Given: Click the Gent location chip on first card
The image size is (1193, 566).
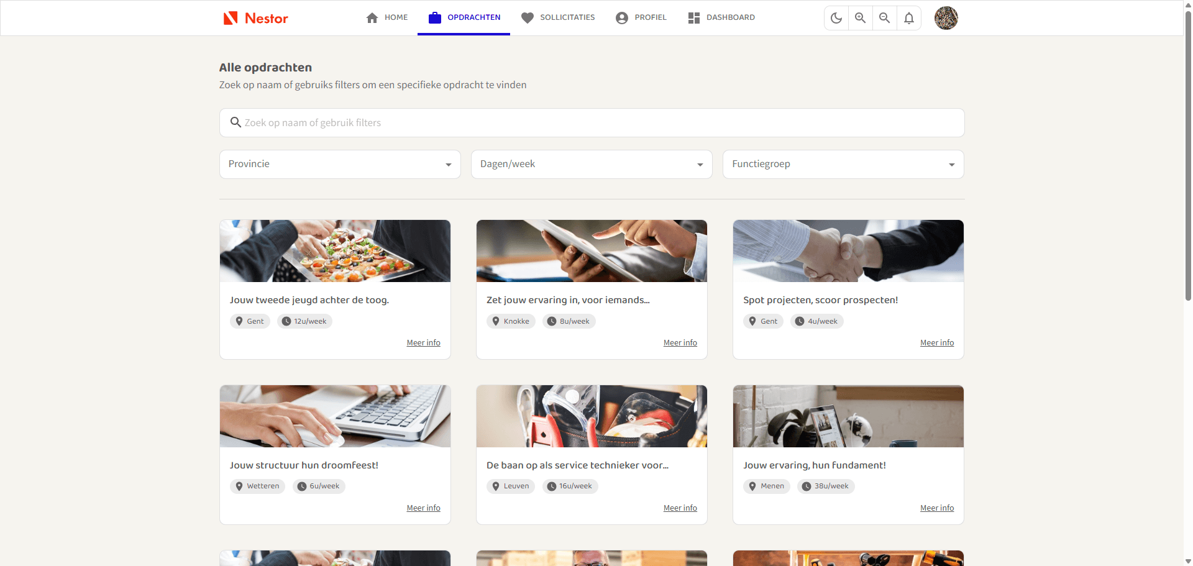Looking at the screenshot, I should (250, 321).
